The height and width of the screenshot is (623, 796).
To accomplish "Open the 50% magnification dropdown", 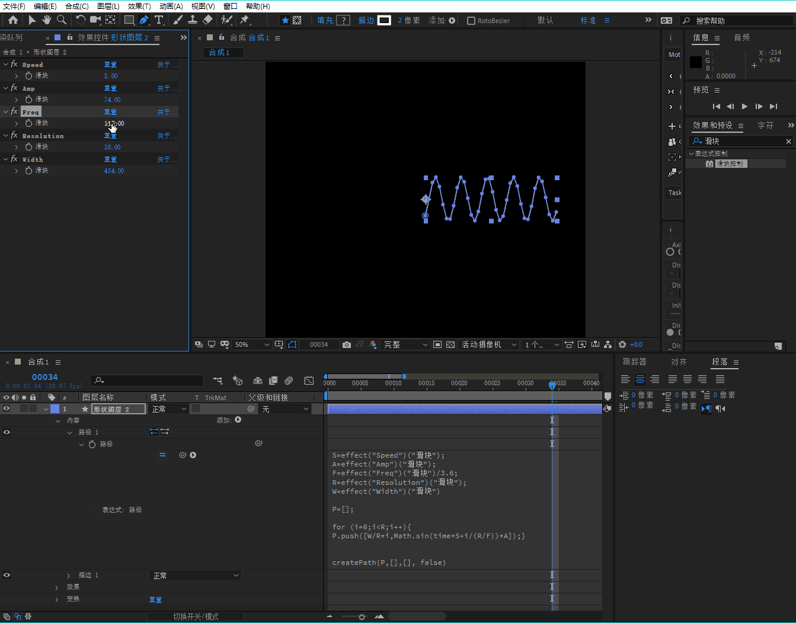I will click(x=252, y=344).
